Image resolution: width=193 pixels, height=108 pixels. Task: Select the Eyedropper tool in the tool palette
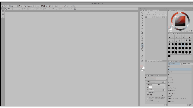click(x=142, y=21)
